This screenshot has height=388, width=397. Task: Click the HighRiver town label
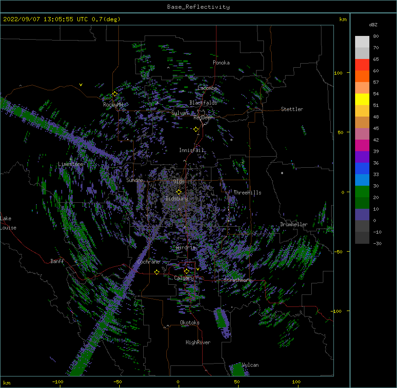tap(198, 342)
